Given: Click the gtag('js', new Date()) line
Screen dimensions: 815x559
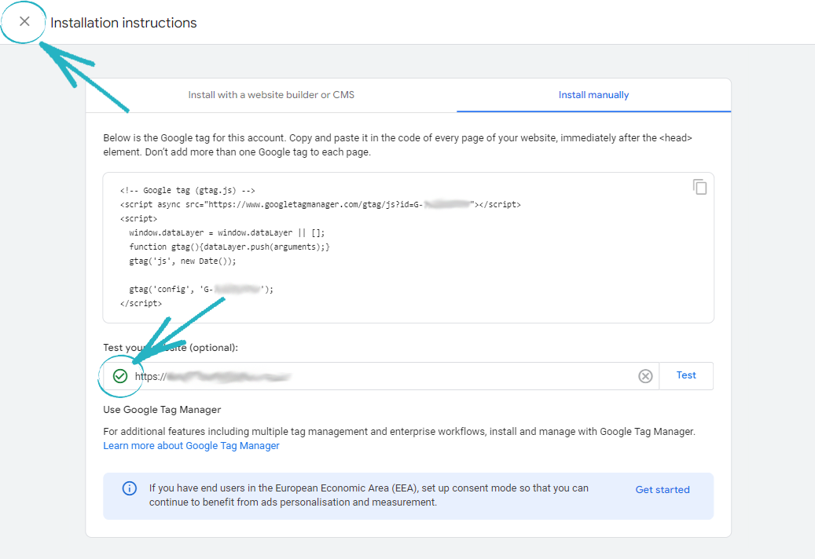Looking at the screenshot, I should click(182, 261).
